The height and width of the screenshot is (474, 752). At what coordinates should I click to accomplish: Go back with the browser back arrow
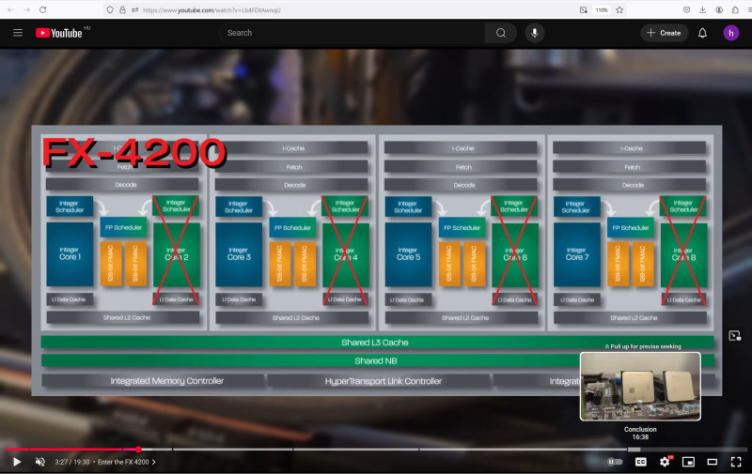10,9
